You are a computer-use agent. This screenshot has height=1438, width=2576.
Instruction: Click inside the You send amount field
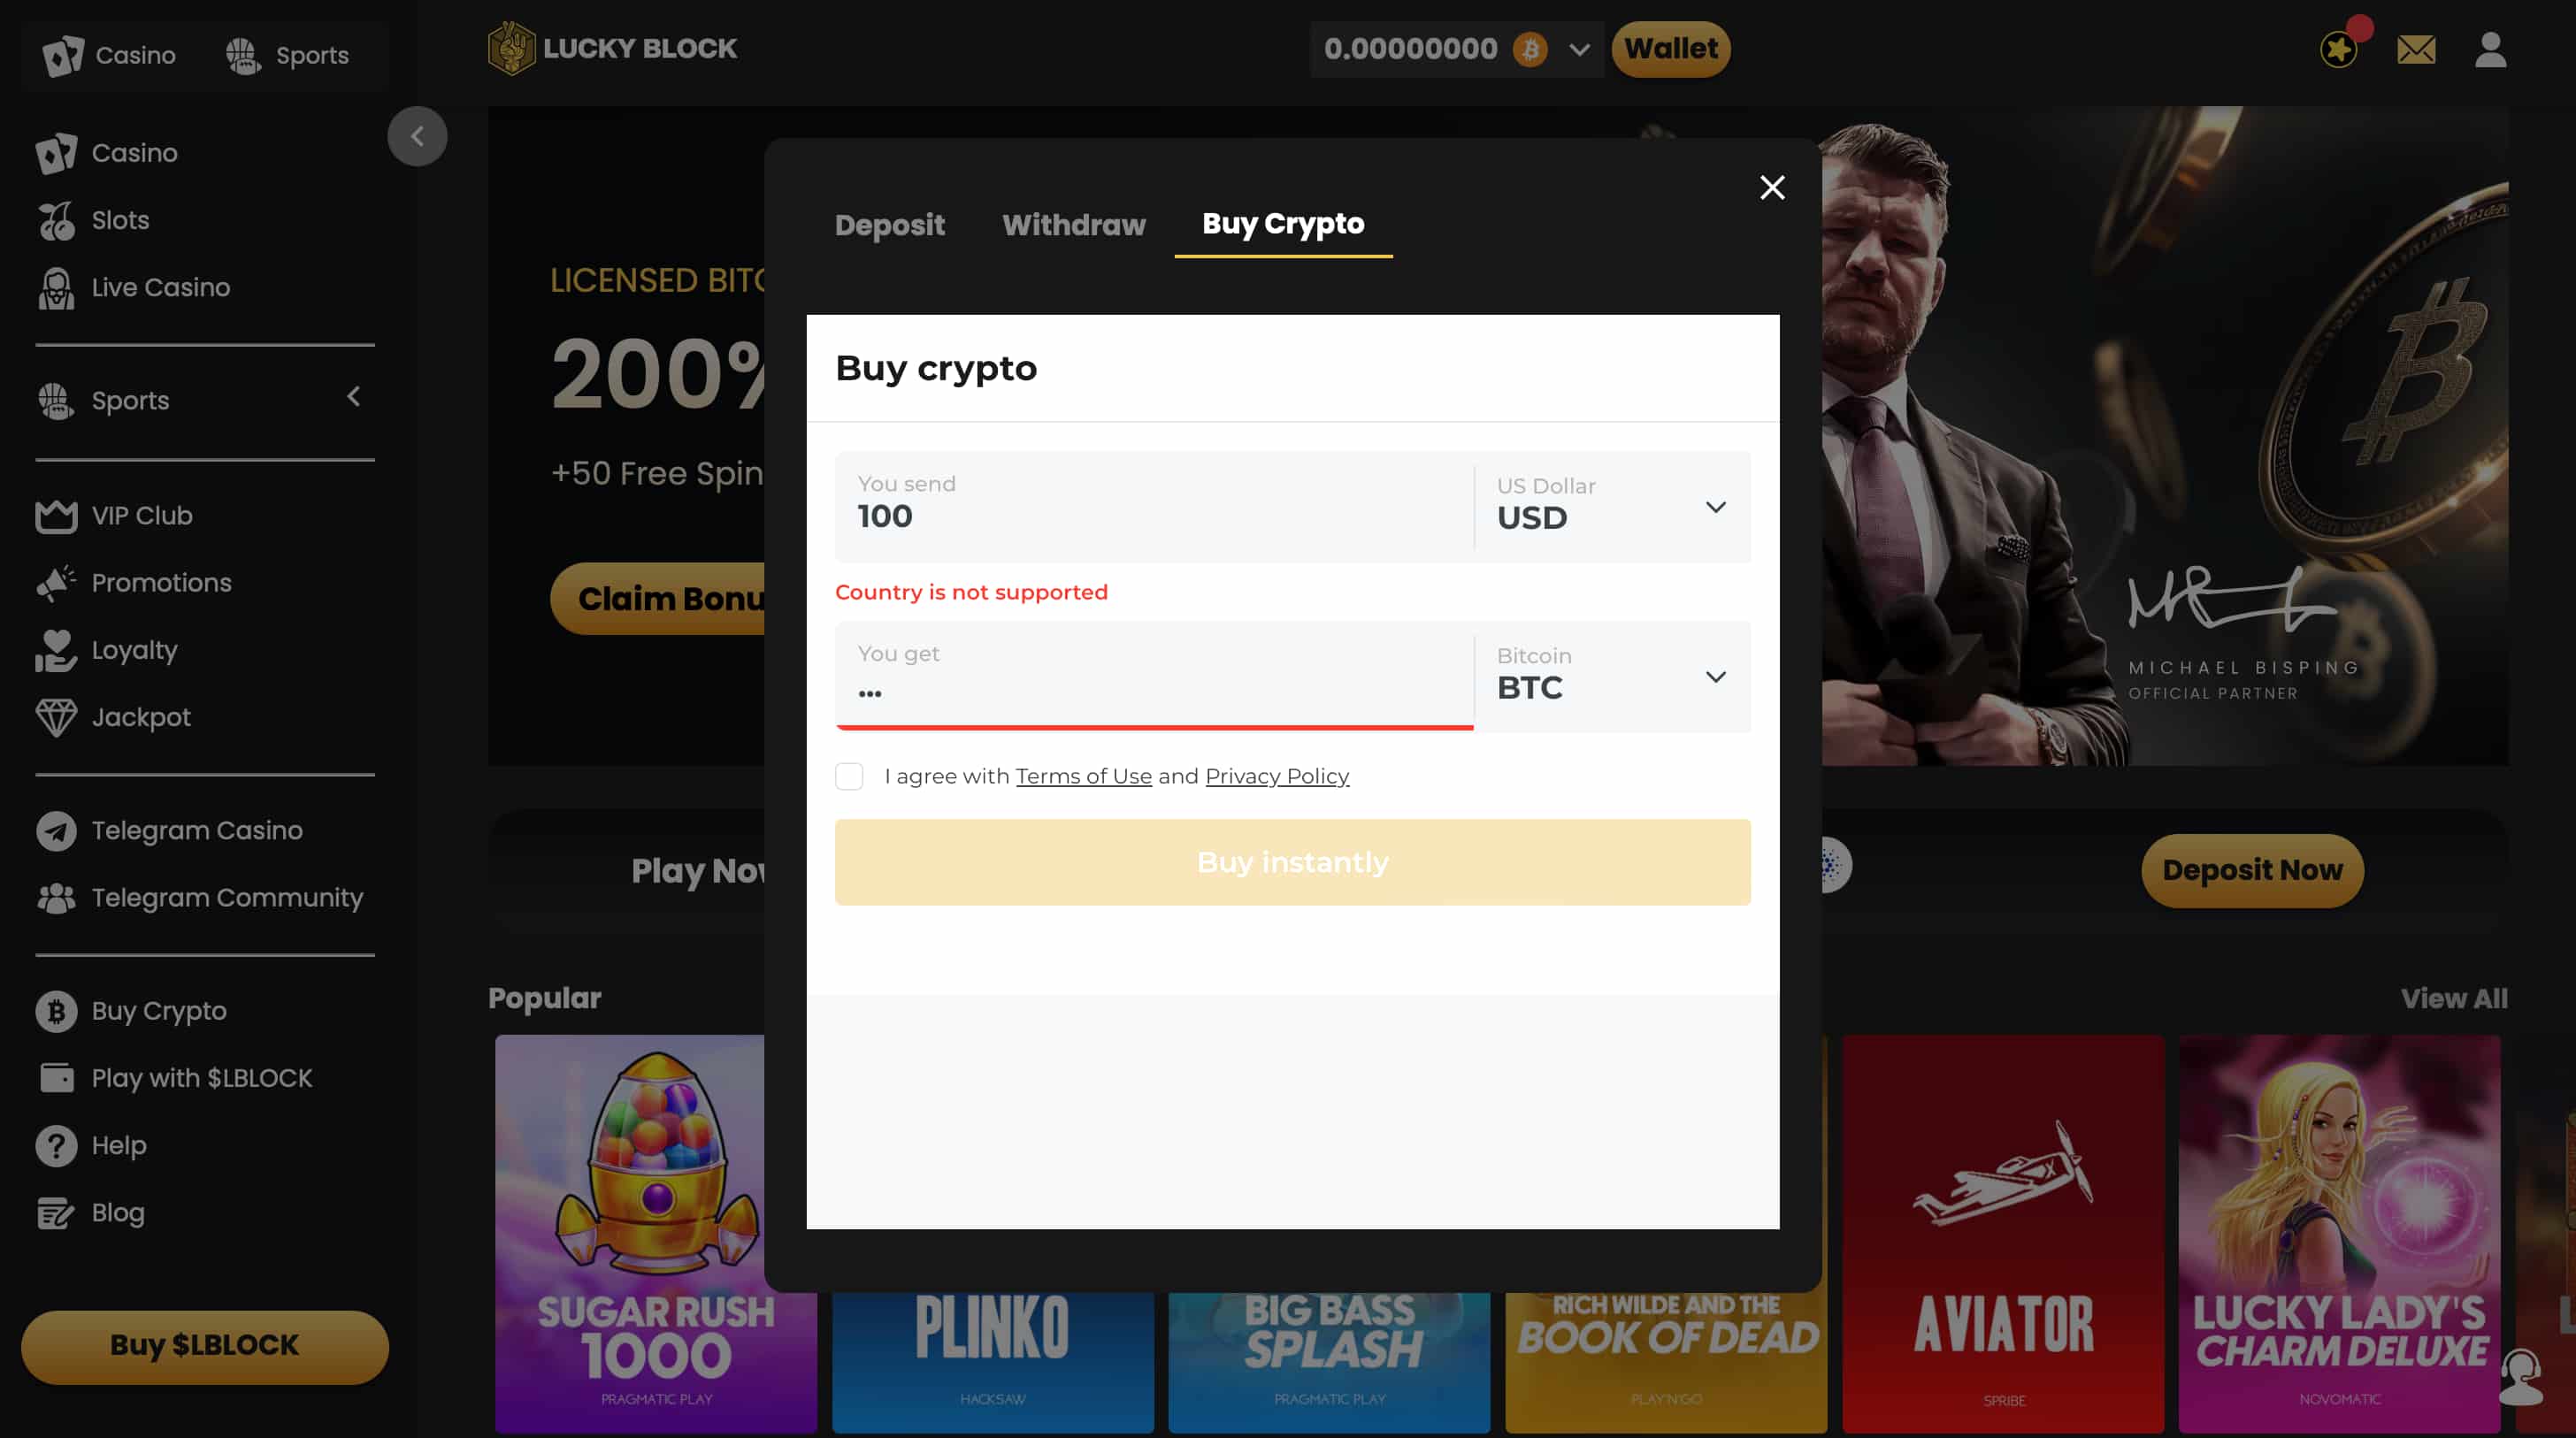[1100, 516]
